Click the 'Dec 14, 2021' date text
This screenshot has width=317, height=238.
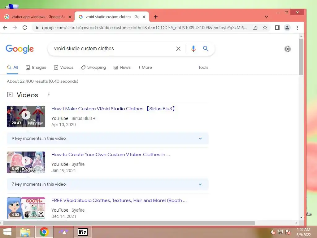(x=64, y=216)
